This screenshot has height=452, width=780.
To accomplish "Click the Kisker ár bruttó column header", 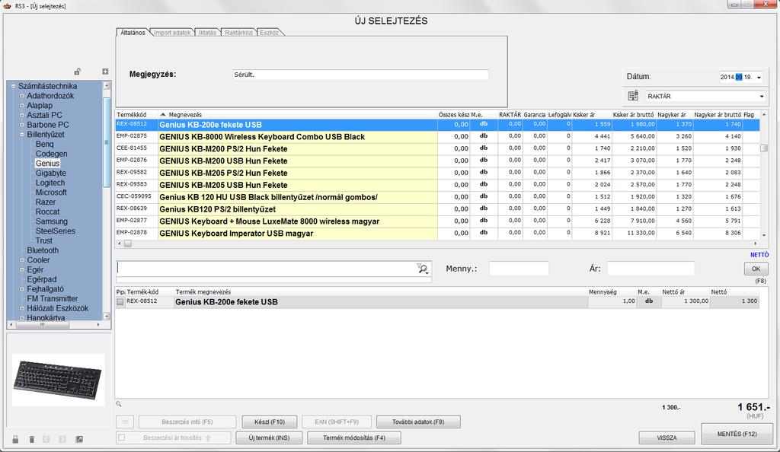I will pos(633,115).
